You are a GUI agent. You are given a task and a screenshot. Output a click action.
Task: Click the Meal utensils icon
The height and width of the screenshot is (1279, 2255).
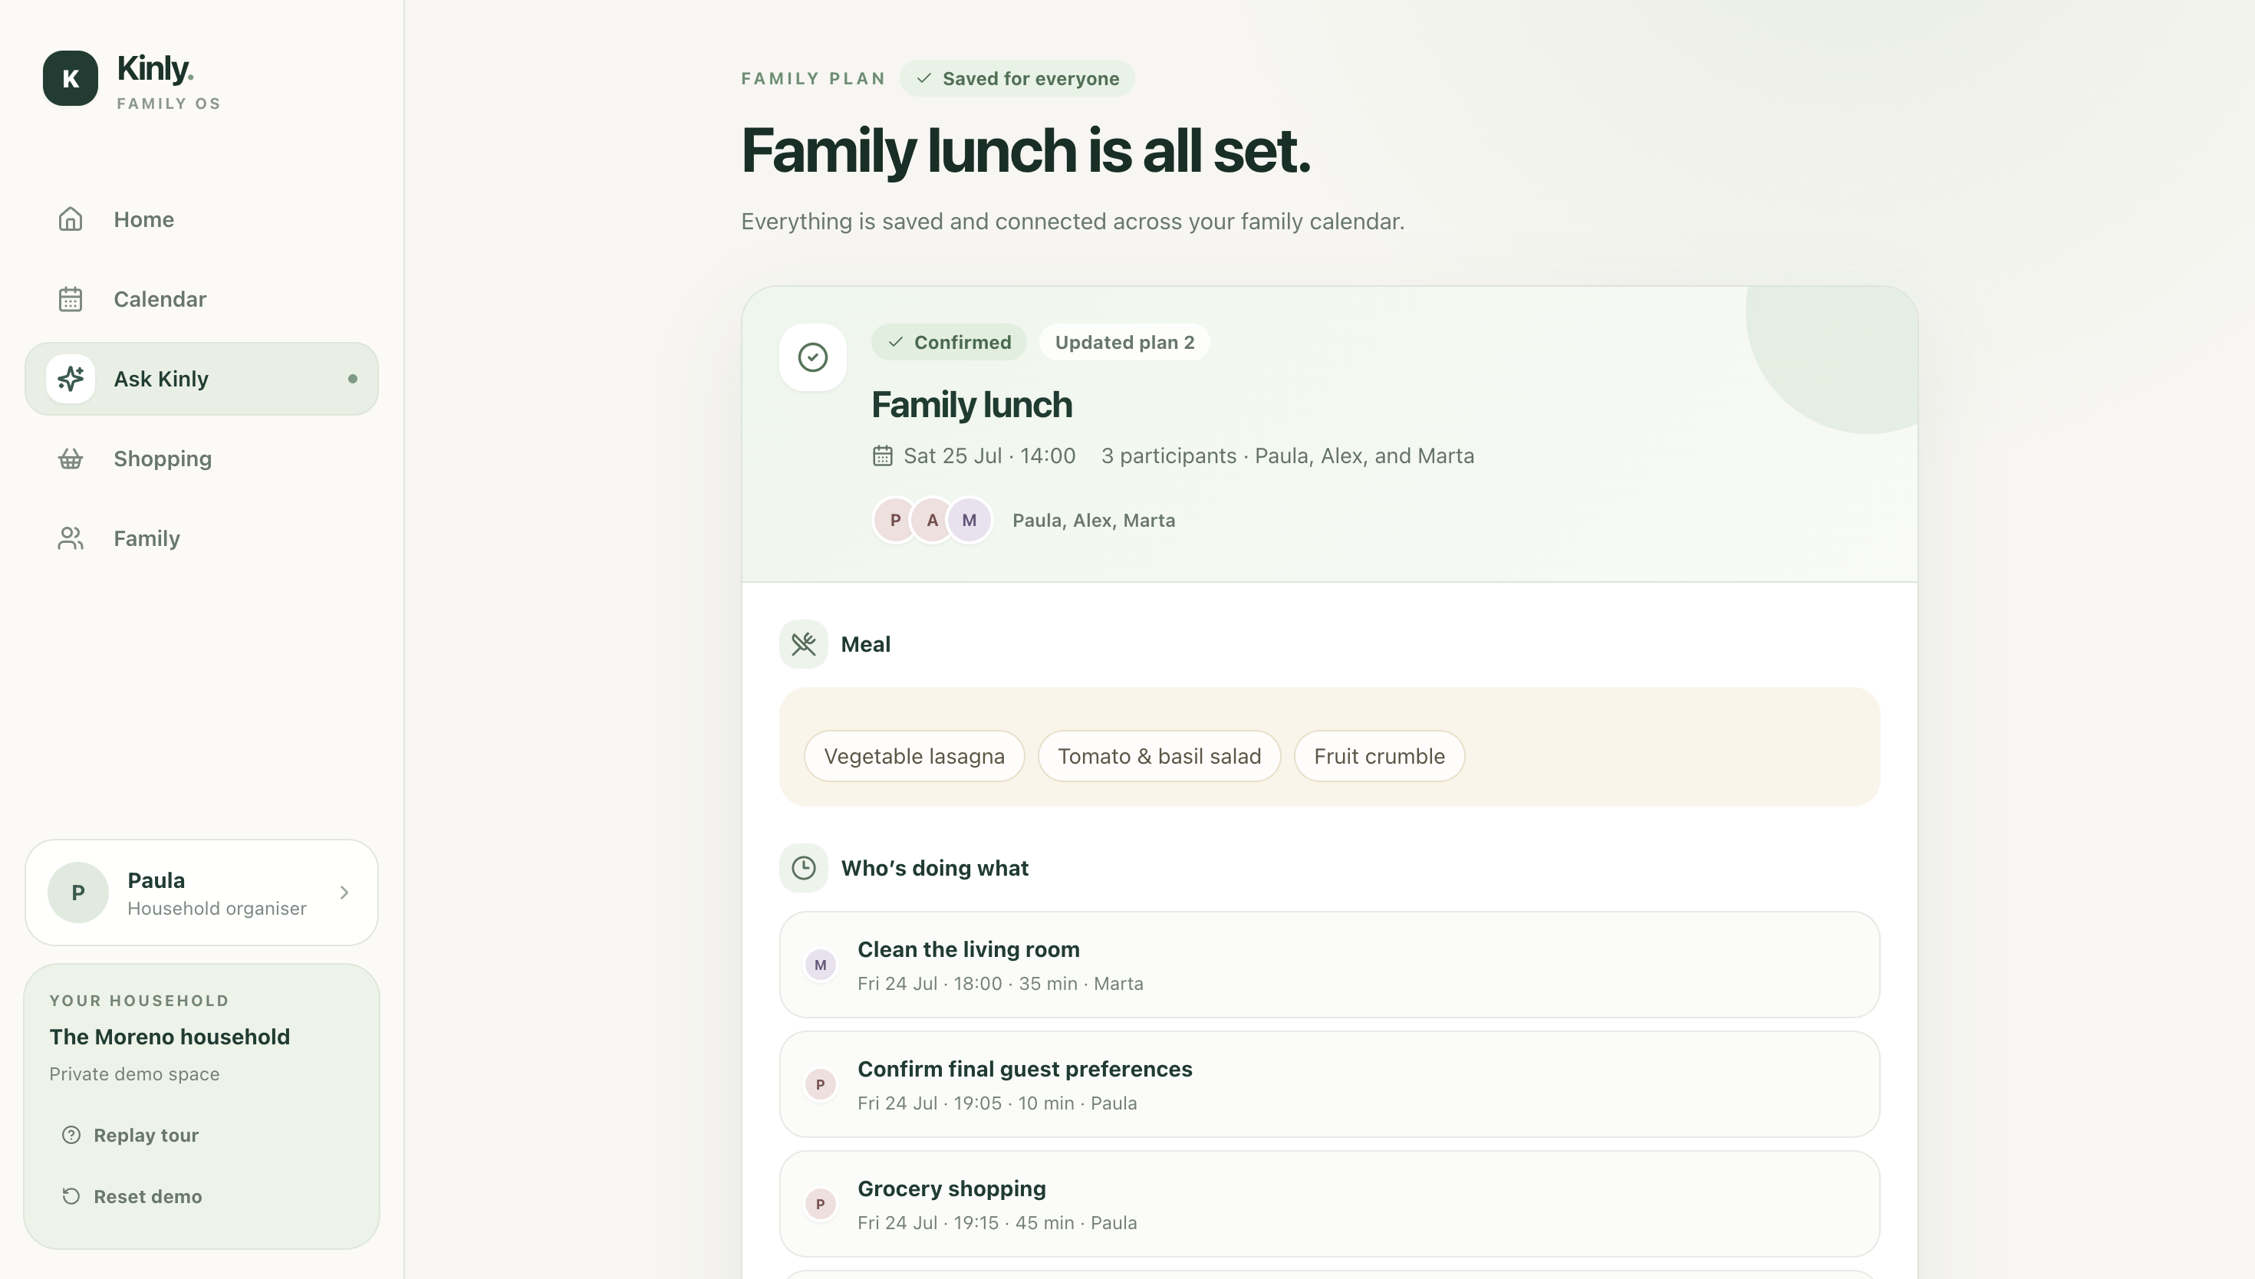click(803, 644)
